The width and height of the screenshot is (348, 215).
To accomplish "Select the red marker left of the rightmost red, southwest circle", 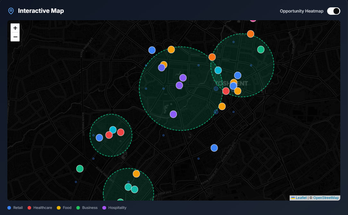I will tap(109, 135).
